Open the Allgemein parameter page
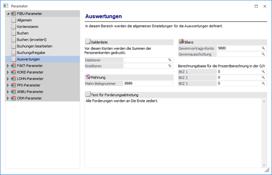This screenshot has height=175, width=272. [24, 20]
